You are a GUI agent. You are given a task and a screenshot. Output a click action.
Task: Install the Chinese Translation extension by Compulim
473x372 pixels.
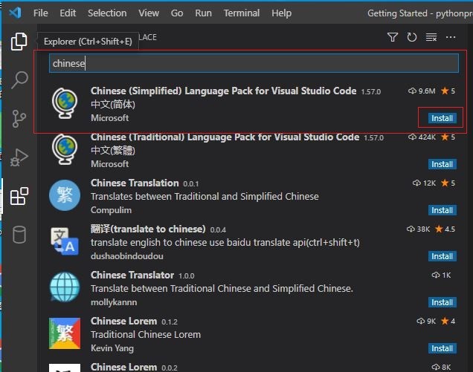(x=442, y=210)
